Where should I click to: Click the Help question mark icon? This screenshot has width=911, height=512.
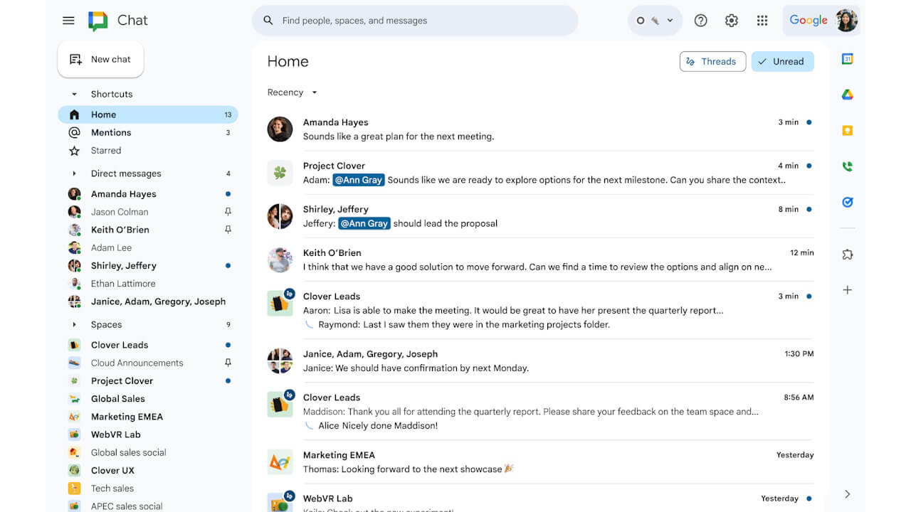coord(700,20)
